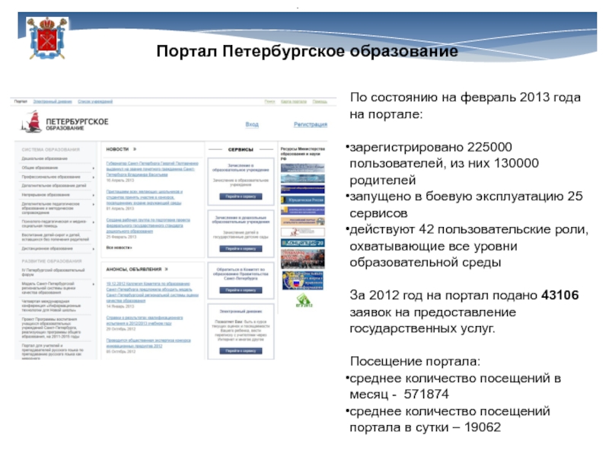The width and height of the screenshot is (609, 457).
Task: Expand Модель Санкт-Петербургской региональной системы arrow
Action: pyautogui.click(x=94, y=284)
